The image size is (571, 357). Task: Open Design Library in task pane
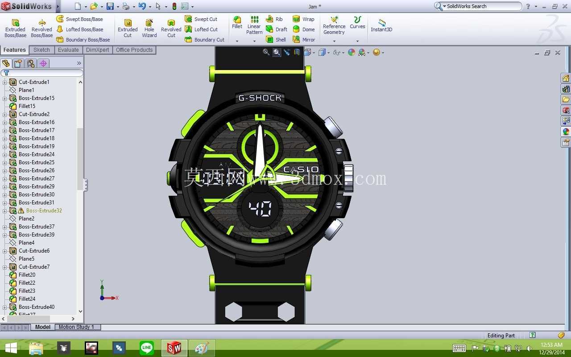coord(566,89)
